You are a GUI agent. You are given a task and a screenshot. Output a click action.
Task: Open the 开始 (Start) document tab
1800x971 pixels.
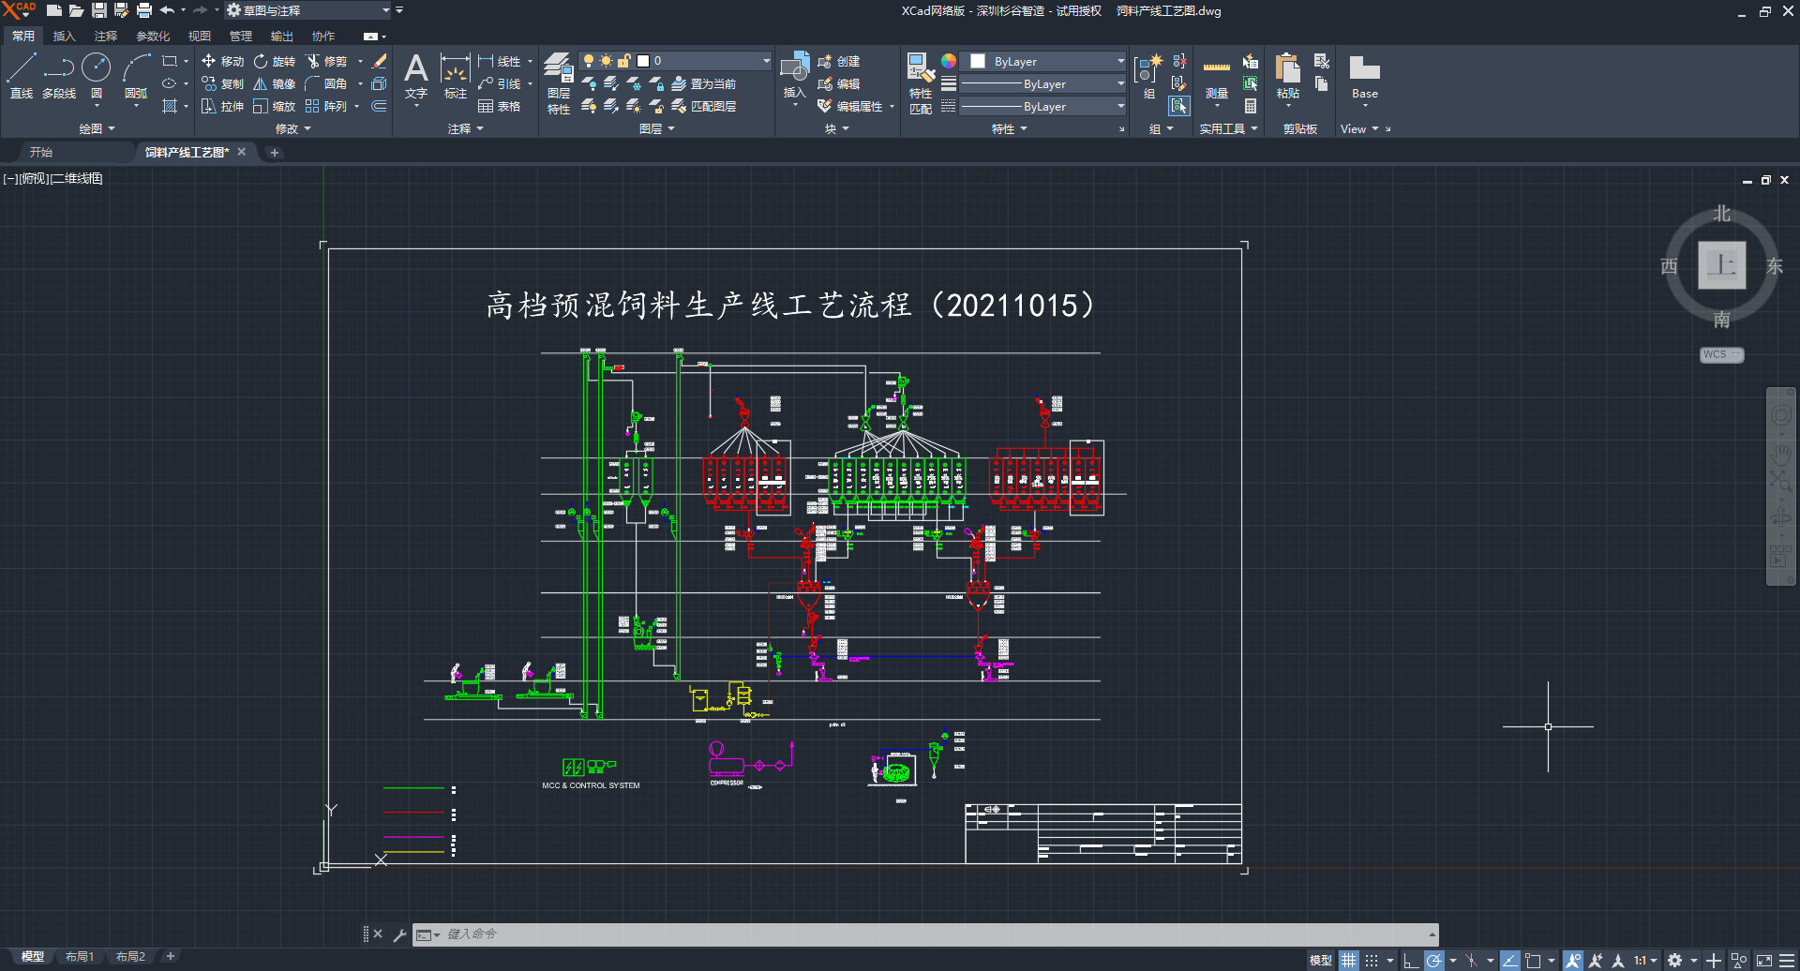pyautogui.click(x=41, y=152)
